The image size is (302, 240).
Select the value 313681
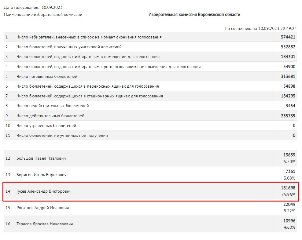click(x=288, y=76)
